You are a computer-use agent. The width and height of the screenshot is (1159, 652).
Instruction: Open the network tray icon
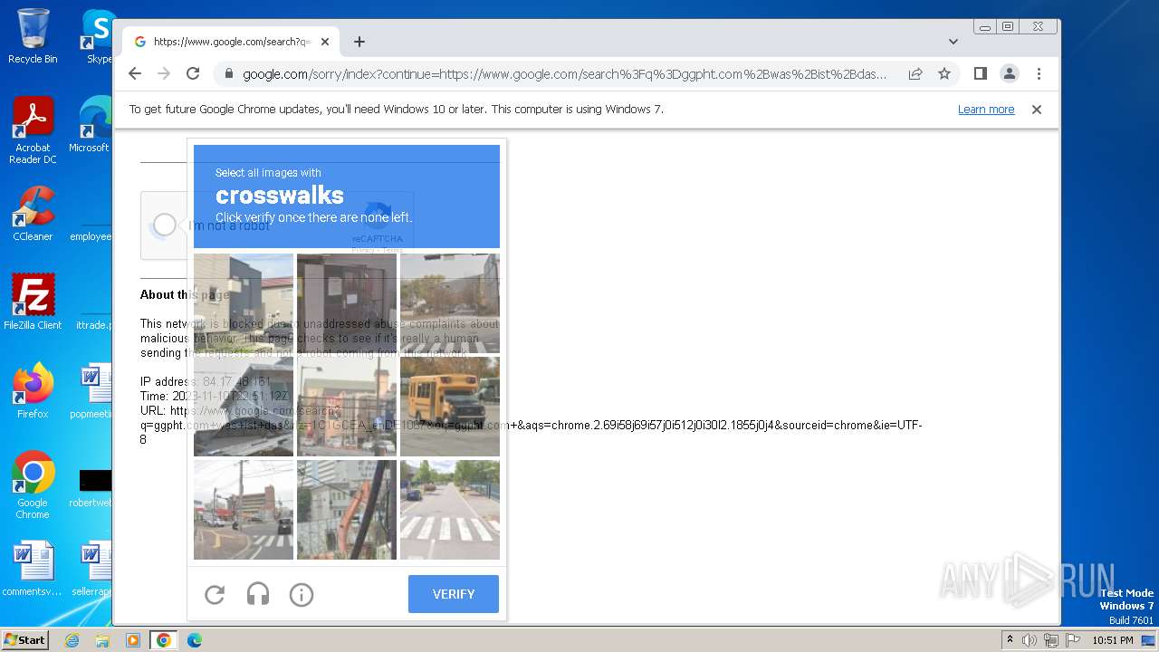point(1051,640)
